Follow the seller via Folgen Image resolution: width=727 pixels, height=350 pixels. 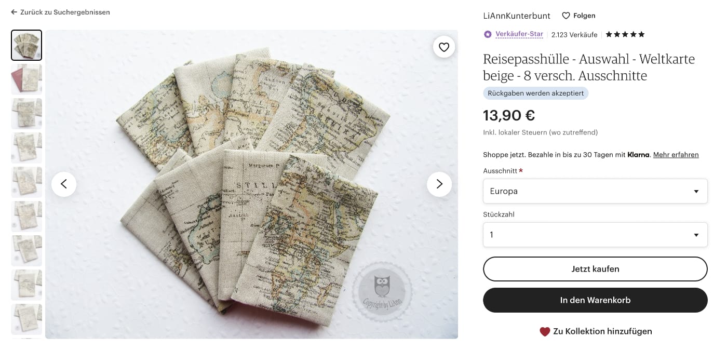click(x=584, y=16)
